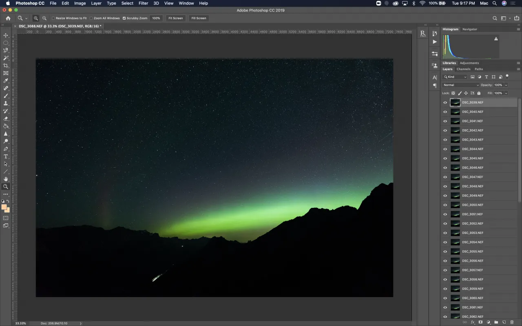Click the Fit Screen button
The image size is (522, 326).
click(x=175, y=18)
